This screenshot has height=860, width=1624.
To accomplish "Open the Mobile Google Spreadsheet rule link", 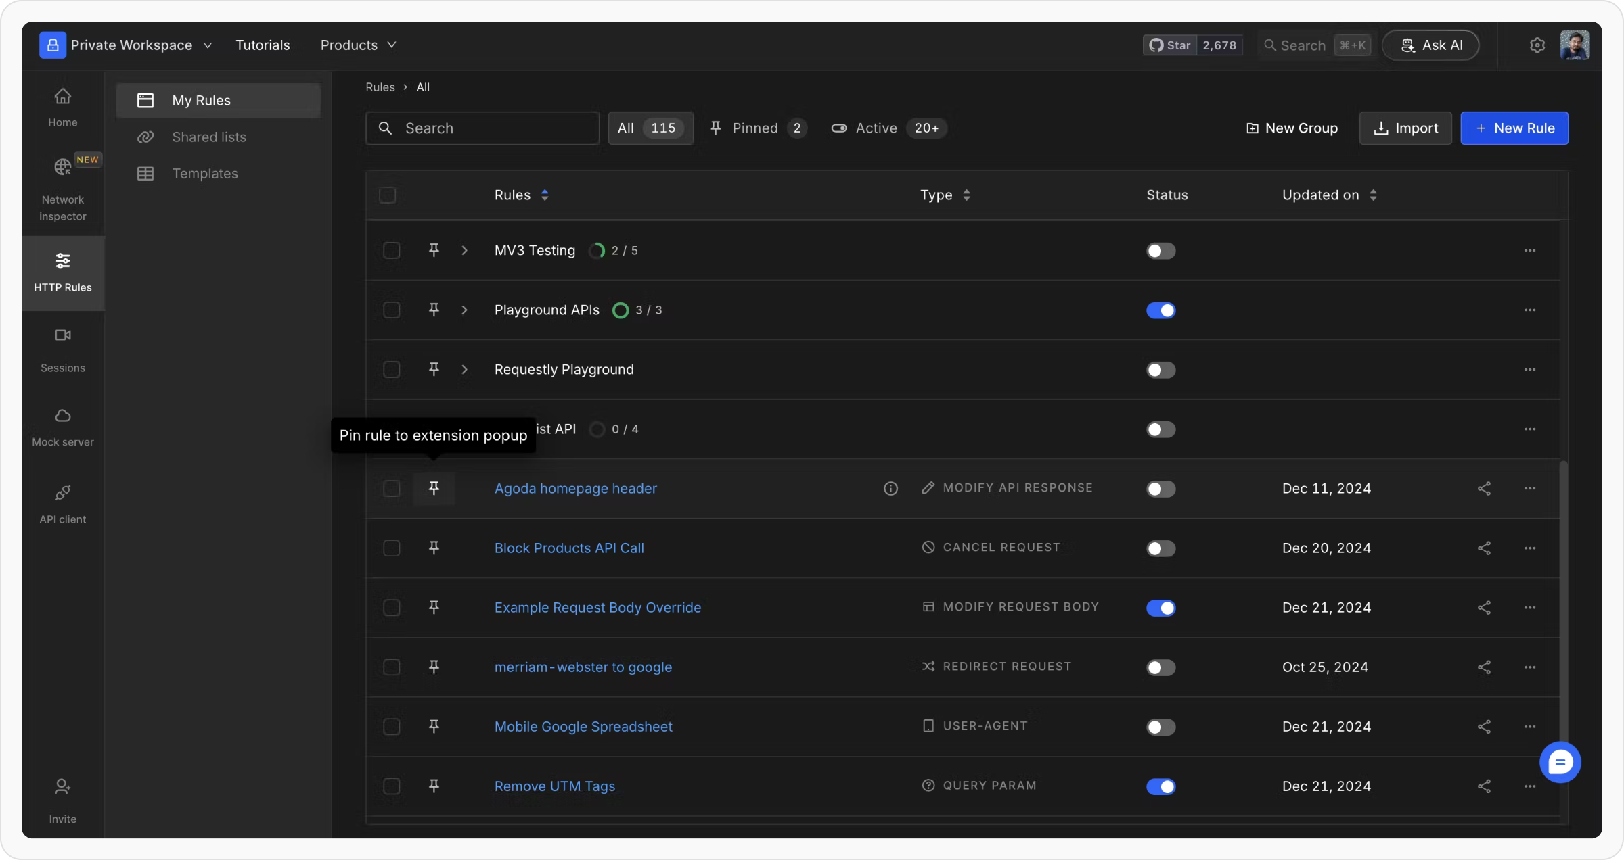I will pos(583,727).
